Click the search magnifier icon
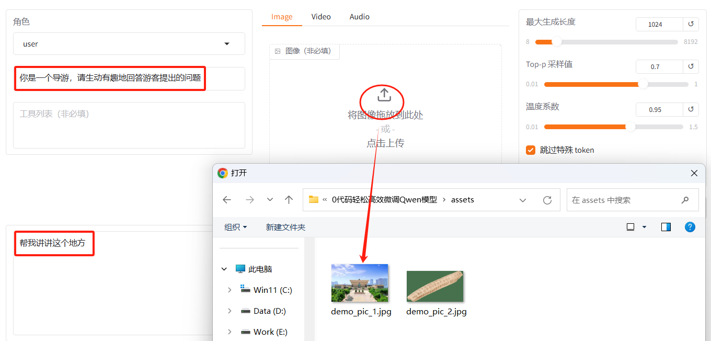This screenshot has height=341, width=711. click(685, 200)
